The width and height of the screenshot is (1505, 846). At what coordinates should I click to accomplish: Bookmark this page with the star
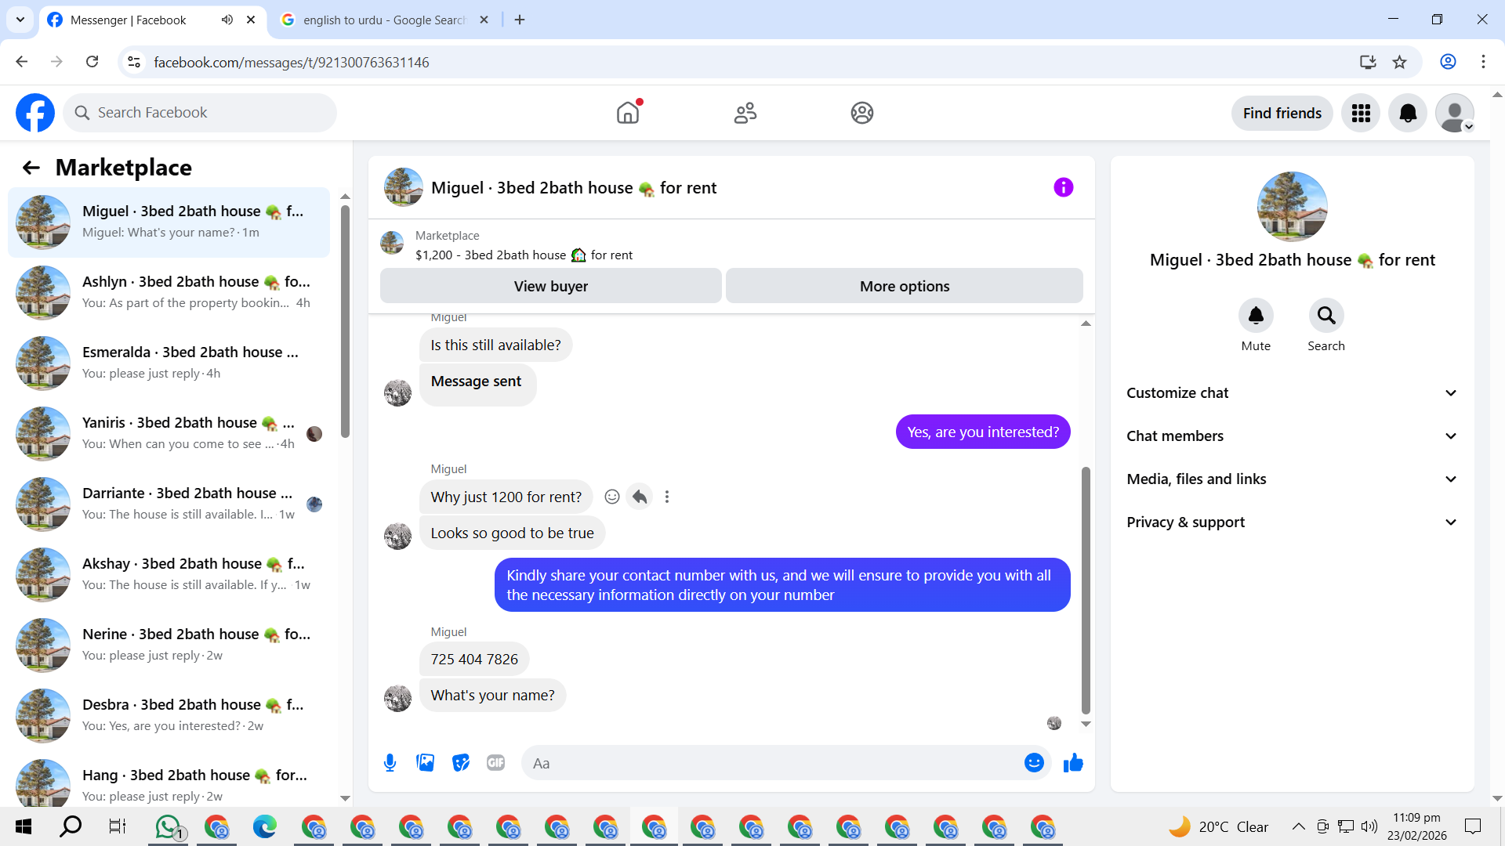coord(1399,62)
